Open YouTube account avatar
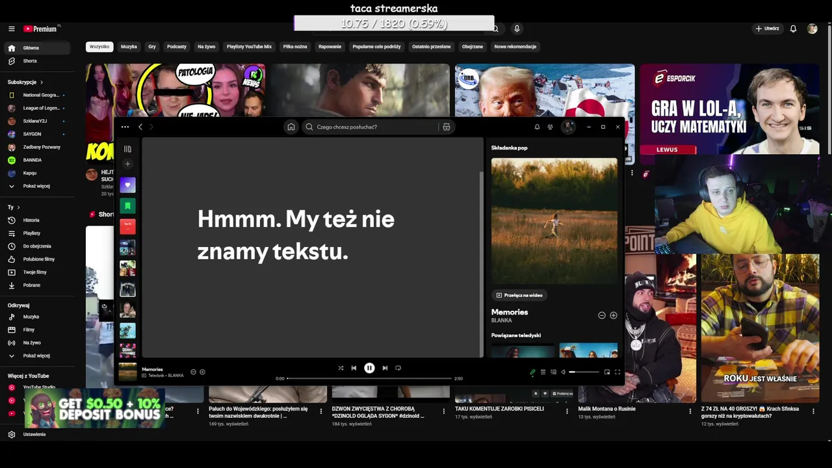The height and width of the screenshot is (468, 832). point(812,29)
